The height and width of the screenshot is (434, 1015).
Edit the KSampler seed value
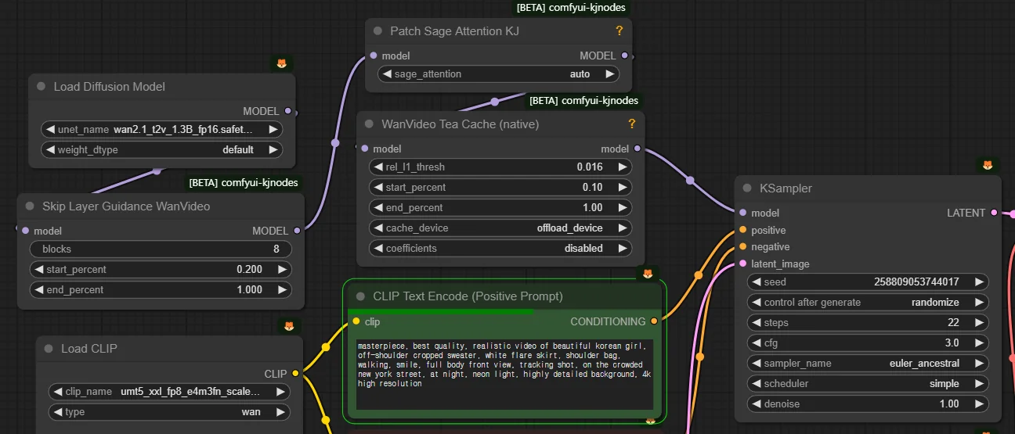(868, 282)
